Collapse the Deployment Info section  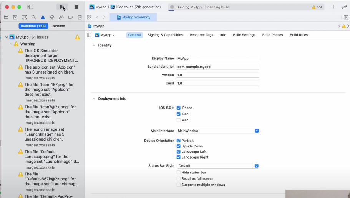(x=94, y=98)
